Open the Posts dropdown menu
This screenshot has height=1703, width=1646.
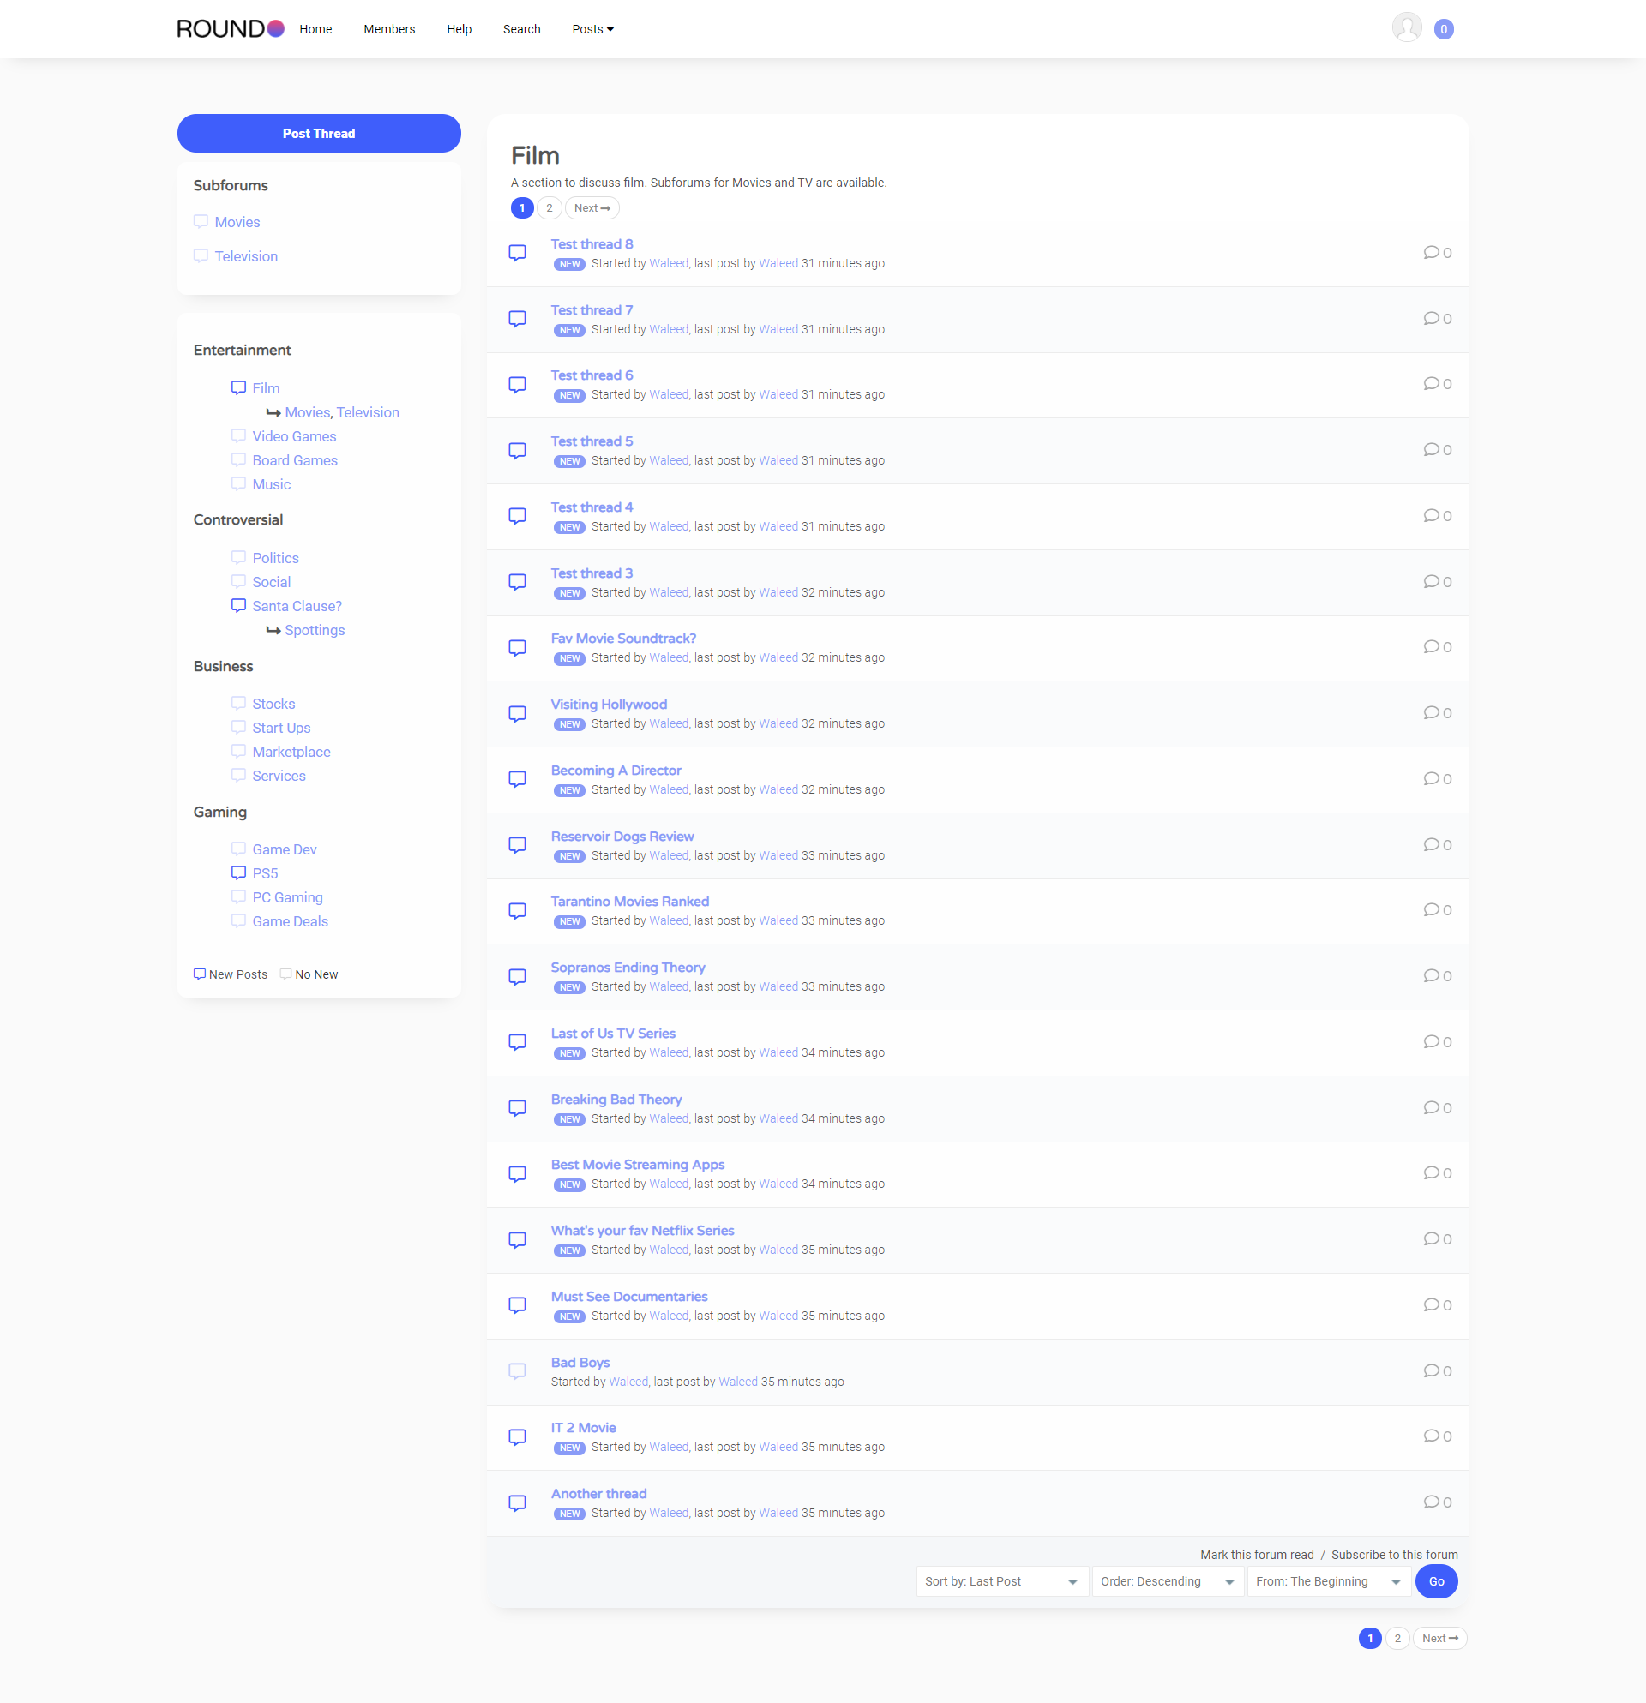tap(592, 29)
